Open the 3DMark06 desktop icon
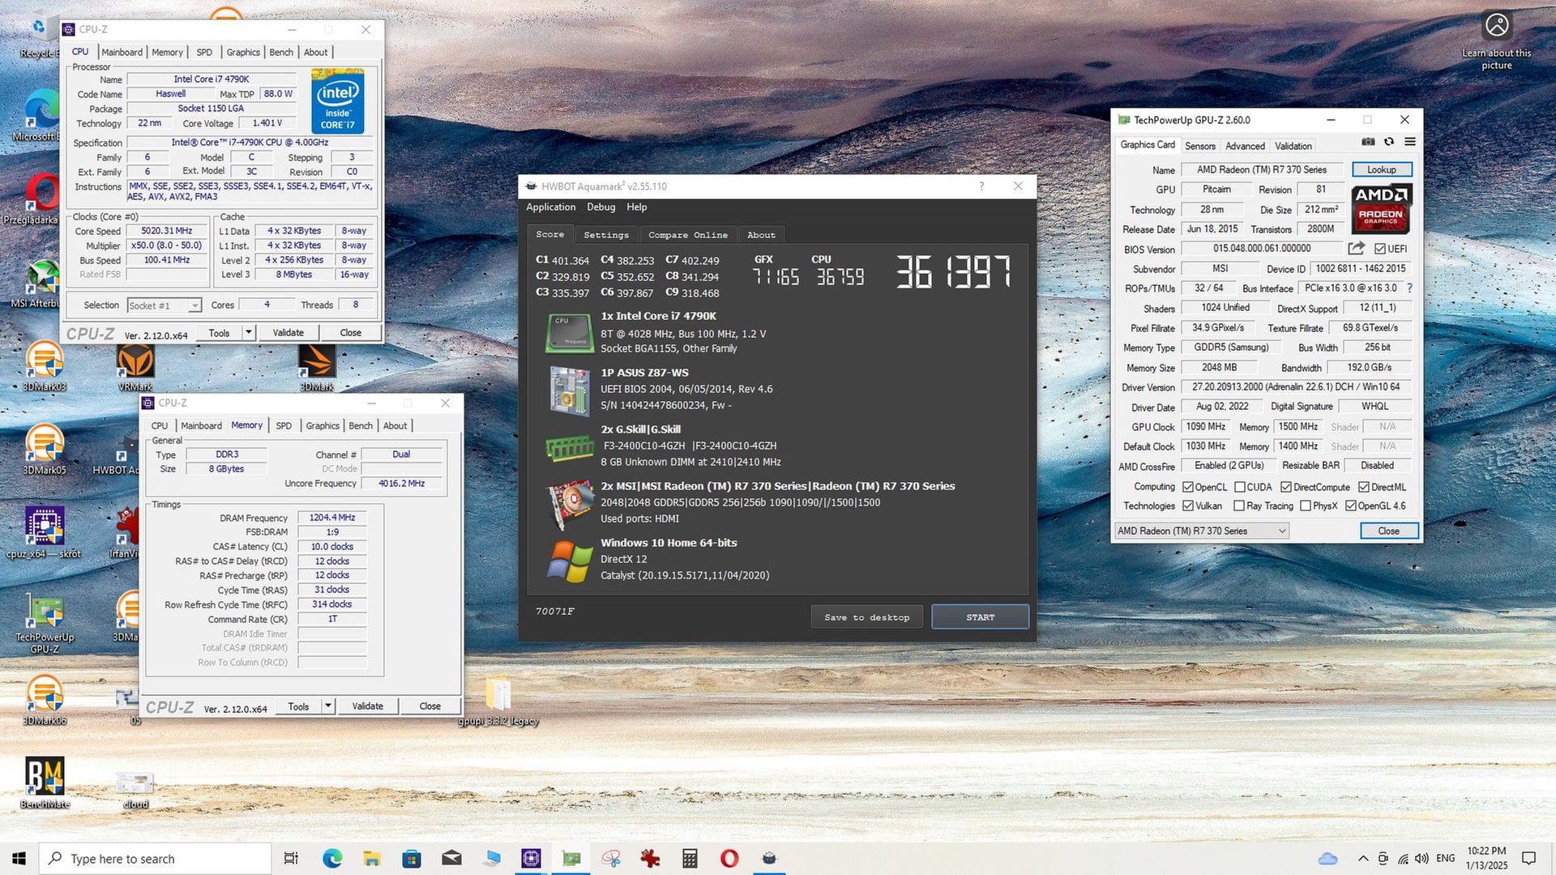 coord(45,700)
